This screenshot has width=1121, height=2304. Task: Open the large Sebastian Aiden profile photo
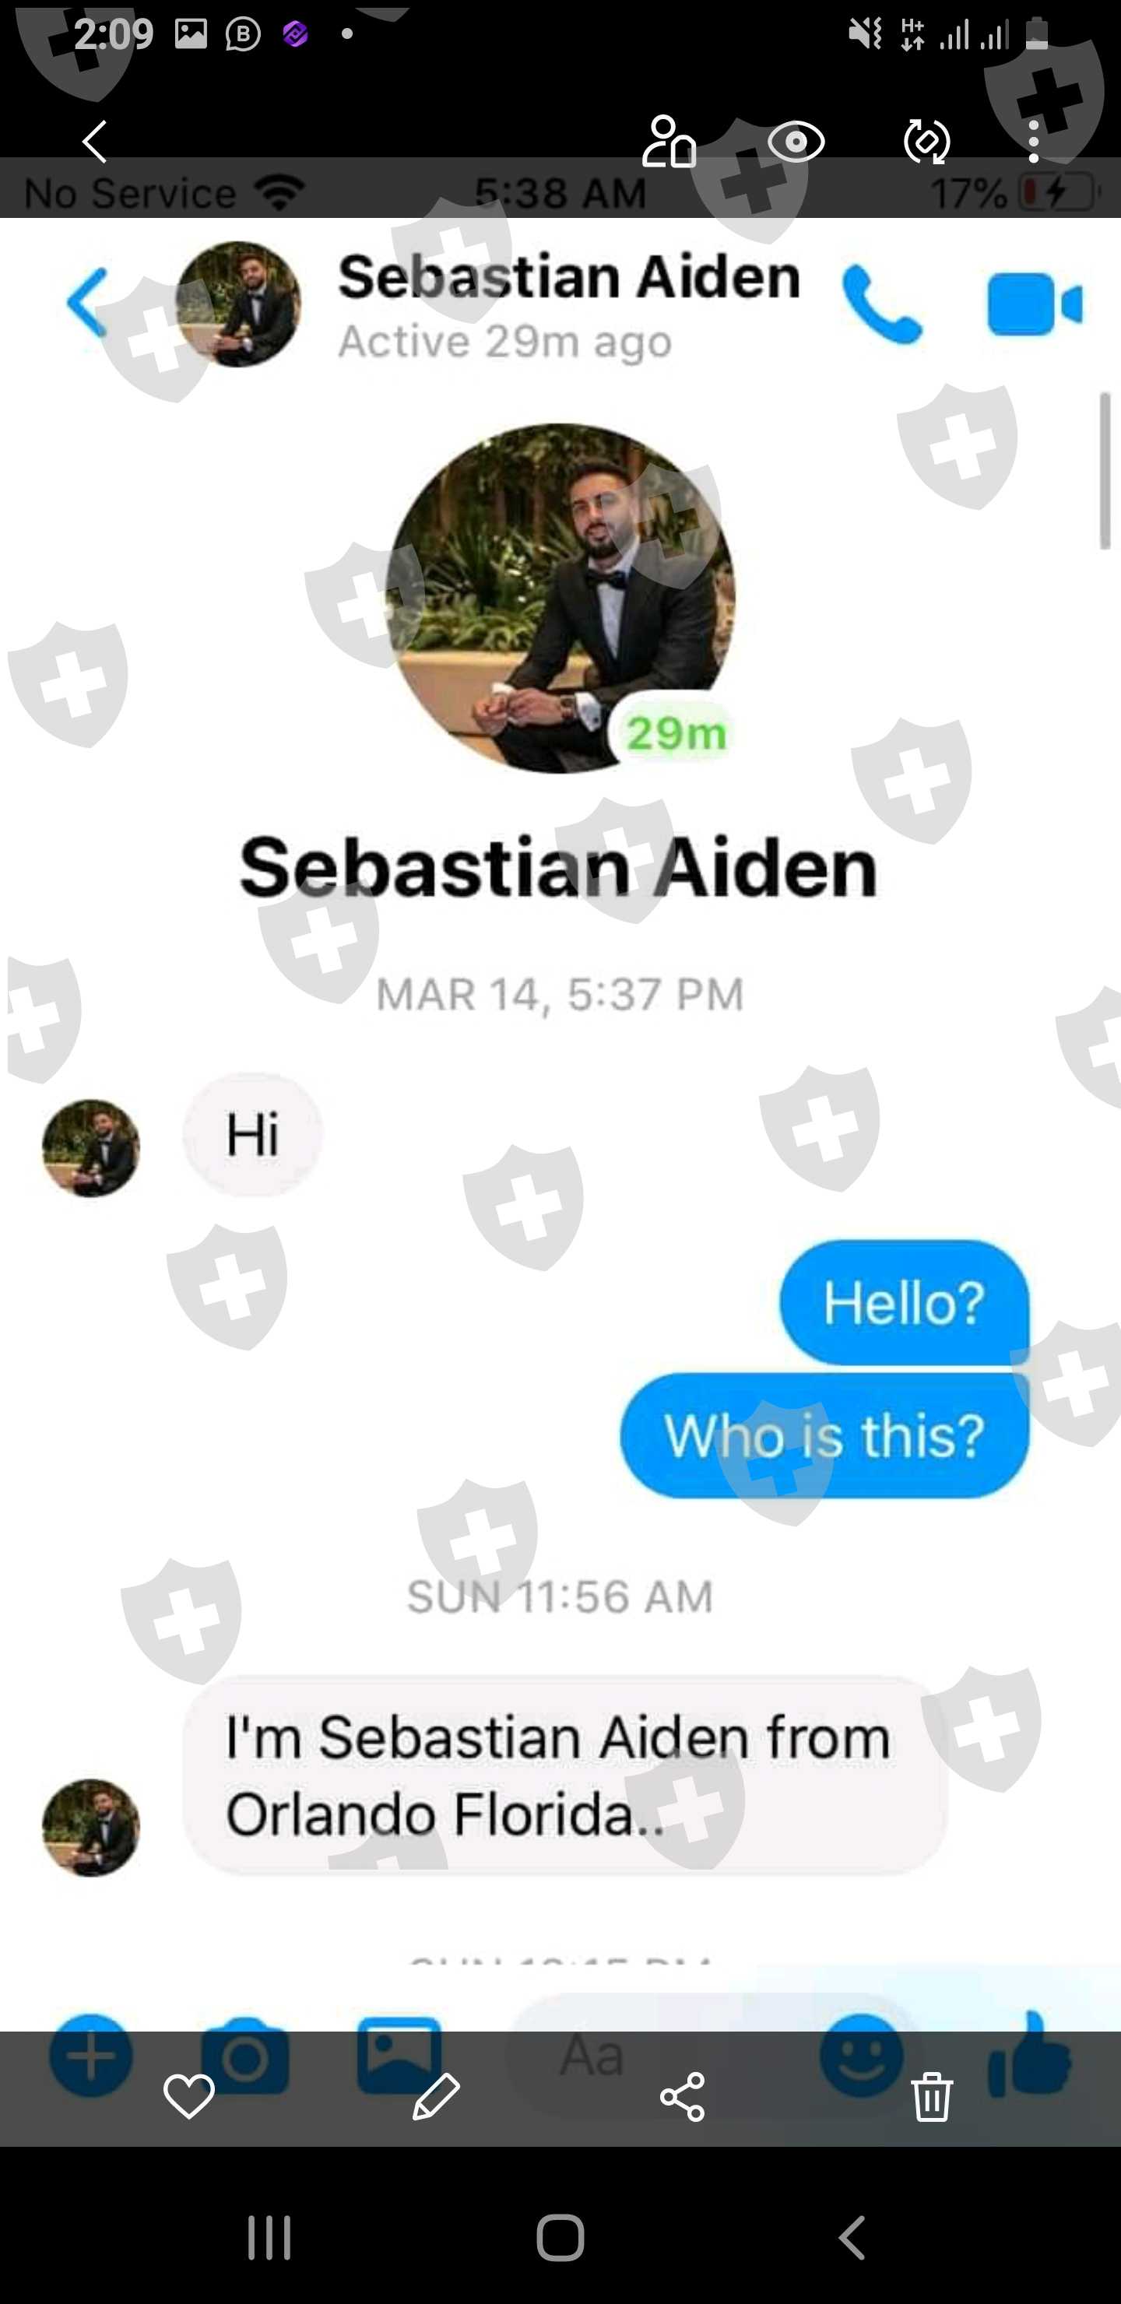point(561,599)
